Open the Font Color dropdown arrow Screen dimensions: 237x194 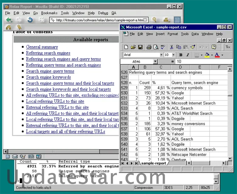[222, 55]
